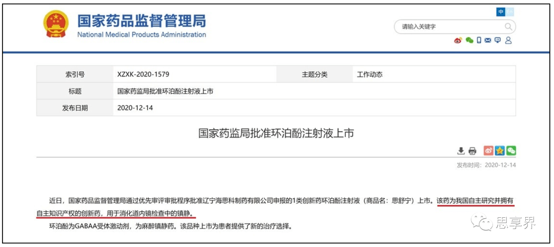Click the index value XZXK-2020-1579
This screenshot has height=247, width=554.
143,75
